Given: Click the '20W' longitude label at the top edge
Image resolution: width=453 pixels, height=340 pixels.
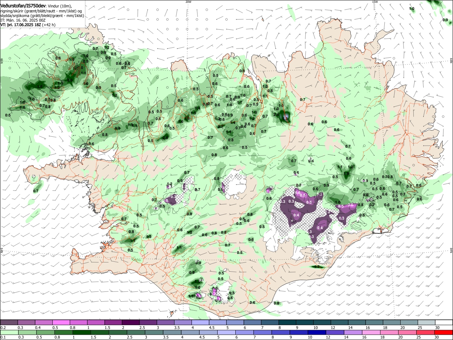Looking at the screenshot, I should pos(188,2).
